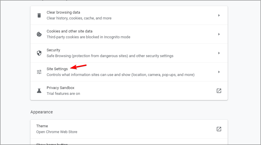Choose the Security entry title
Screen dimensions: 261x145
53,50
